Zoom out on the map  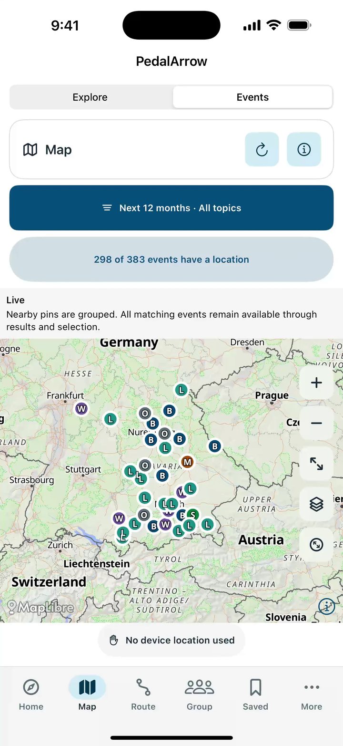(316, 423)
